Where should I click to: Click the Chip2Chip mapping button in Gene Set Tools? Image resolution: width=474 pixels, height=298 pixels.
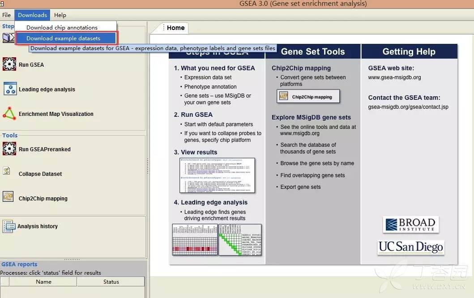[308, 96]
